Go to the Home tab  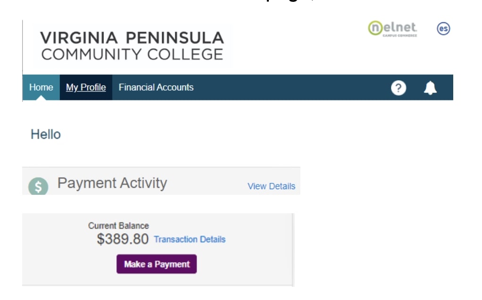point(41,87)
